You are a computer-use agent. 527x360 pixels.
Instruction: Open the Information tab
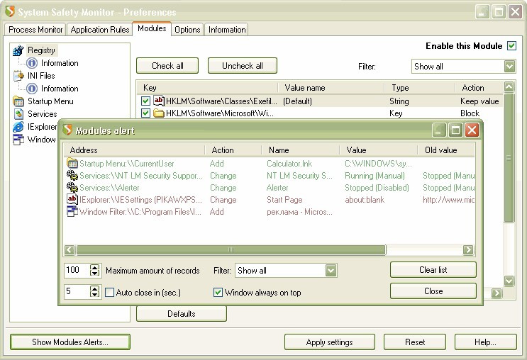coord(227,30)
